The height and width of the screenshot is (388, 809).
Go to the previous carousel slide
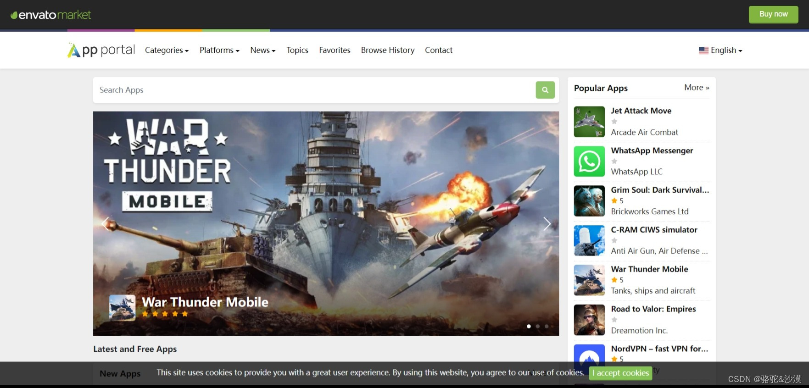pos(106,224)
